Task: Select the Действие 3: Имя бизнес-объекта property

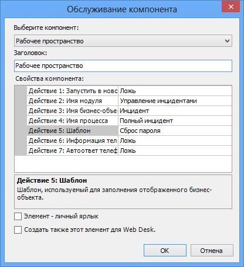Action: (x=73, y=111)
